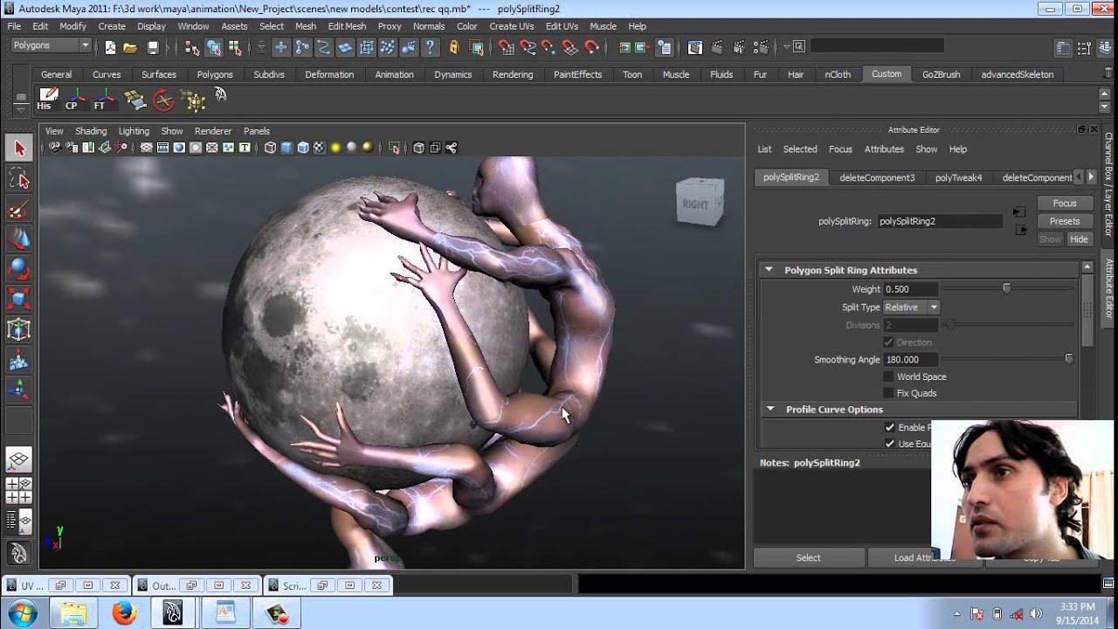
Task: Collapse Profile Curve Options section
Action: tap(769, 409)
